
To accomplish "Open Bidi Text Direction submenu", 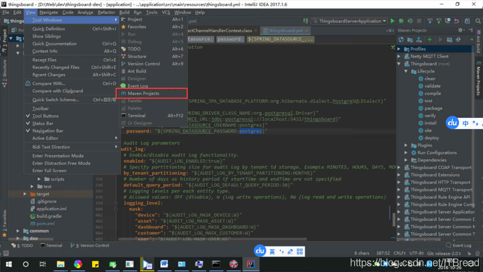I will click(72, 147).
